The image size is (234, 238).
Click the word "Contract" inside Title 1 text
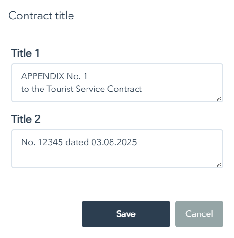coord(124,89)
